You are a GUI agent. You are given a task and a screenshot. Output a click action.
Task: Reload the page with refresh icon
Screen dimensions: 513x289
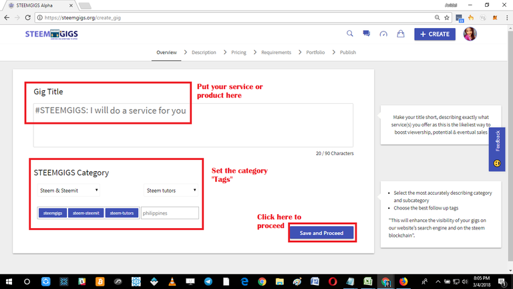[x=28, y=17]
